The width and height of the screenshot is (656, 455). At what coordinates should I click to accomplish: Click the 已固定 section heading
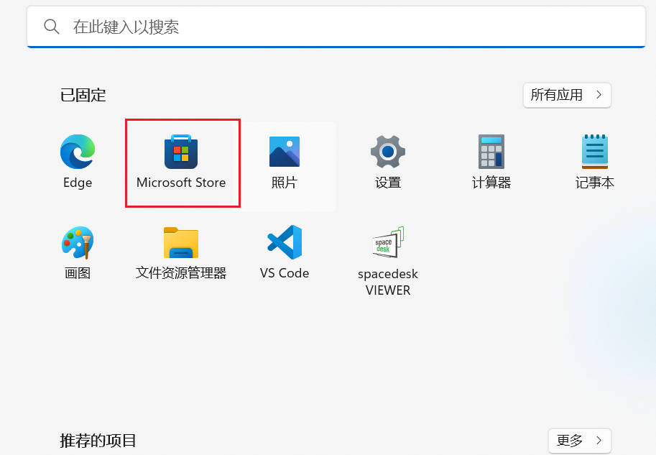pyautogui.click(x=83, y=96)
